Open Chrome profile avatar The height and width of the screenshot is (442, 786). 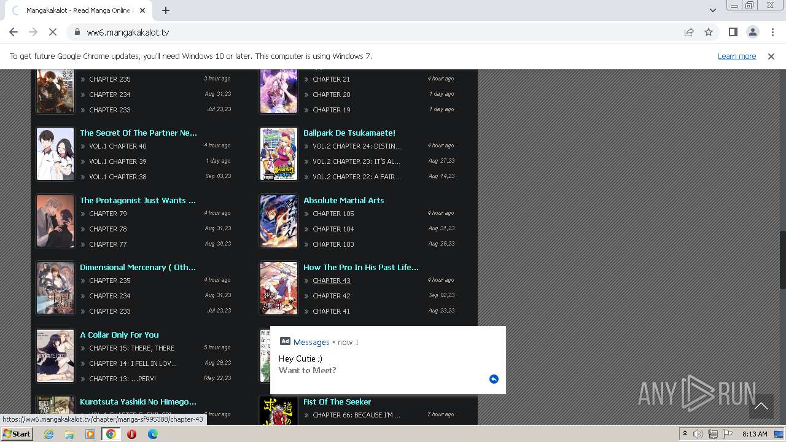click(x=752, y=32)
